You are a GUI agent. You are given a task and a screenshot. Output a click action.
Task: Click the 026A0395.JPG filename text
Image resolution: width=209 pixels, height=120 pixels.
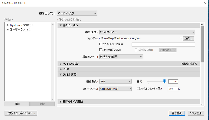[189, 64]
